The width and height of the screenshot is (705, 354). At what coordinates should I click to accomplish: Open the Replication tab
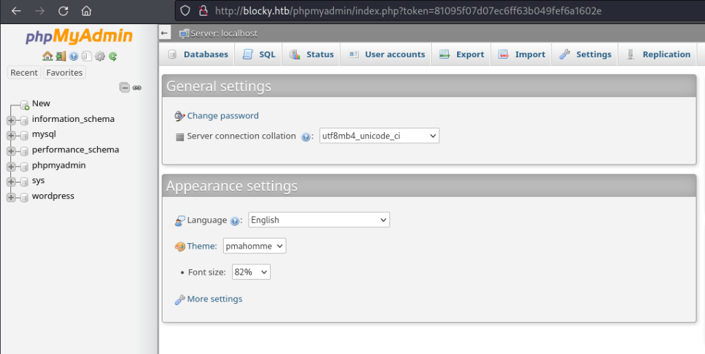click(658, 54)
